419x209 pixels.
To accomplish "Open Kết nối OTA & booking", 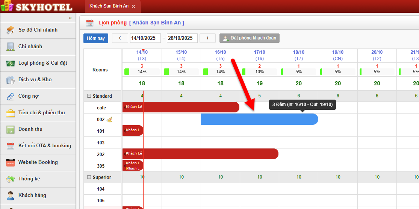I will click(x=44, y=146).
